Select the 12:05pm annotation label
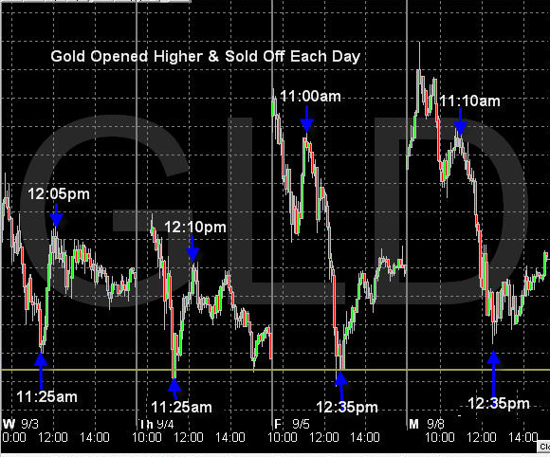This screenshot has height=457, width=550. click(x=59, y=194)
